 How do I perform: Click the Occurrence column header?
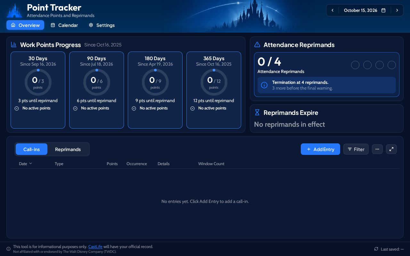click(137, 164)
